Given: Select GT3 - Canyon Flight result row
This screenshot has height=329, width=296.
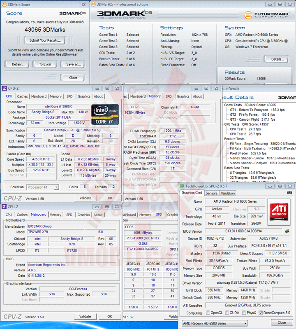Looking at the screenshot, I should pyautogui.click(x=252, y=119).
